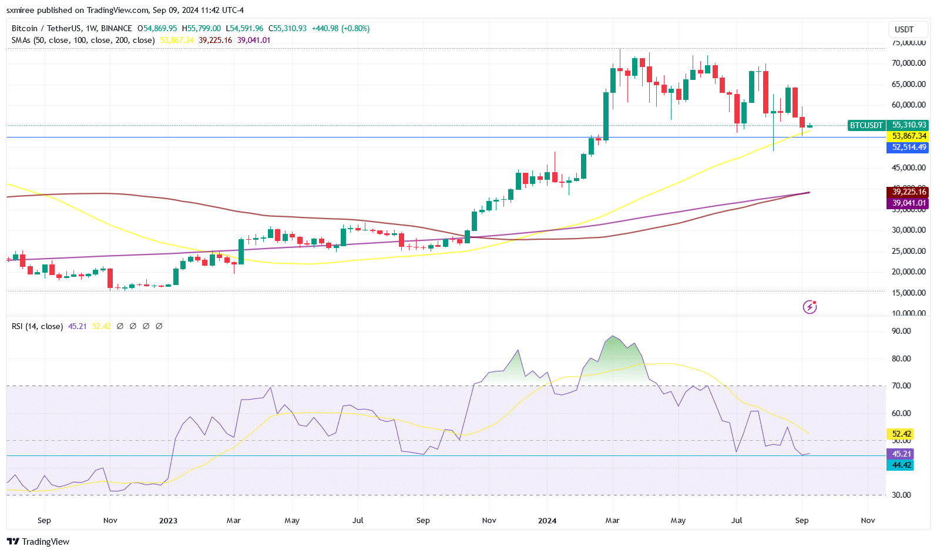Click the first ∅ symbol in RSI legend
This screenshot has width=937, height=553.
coord(120,326)
